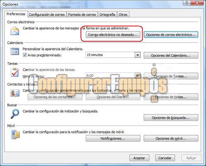Click the Contactos y notas card icon
The image size is (206, 166).
click(15, 93)
